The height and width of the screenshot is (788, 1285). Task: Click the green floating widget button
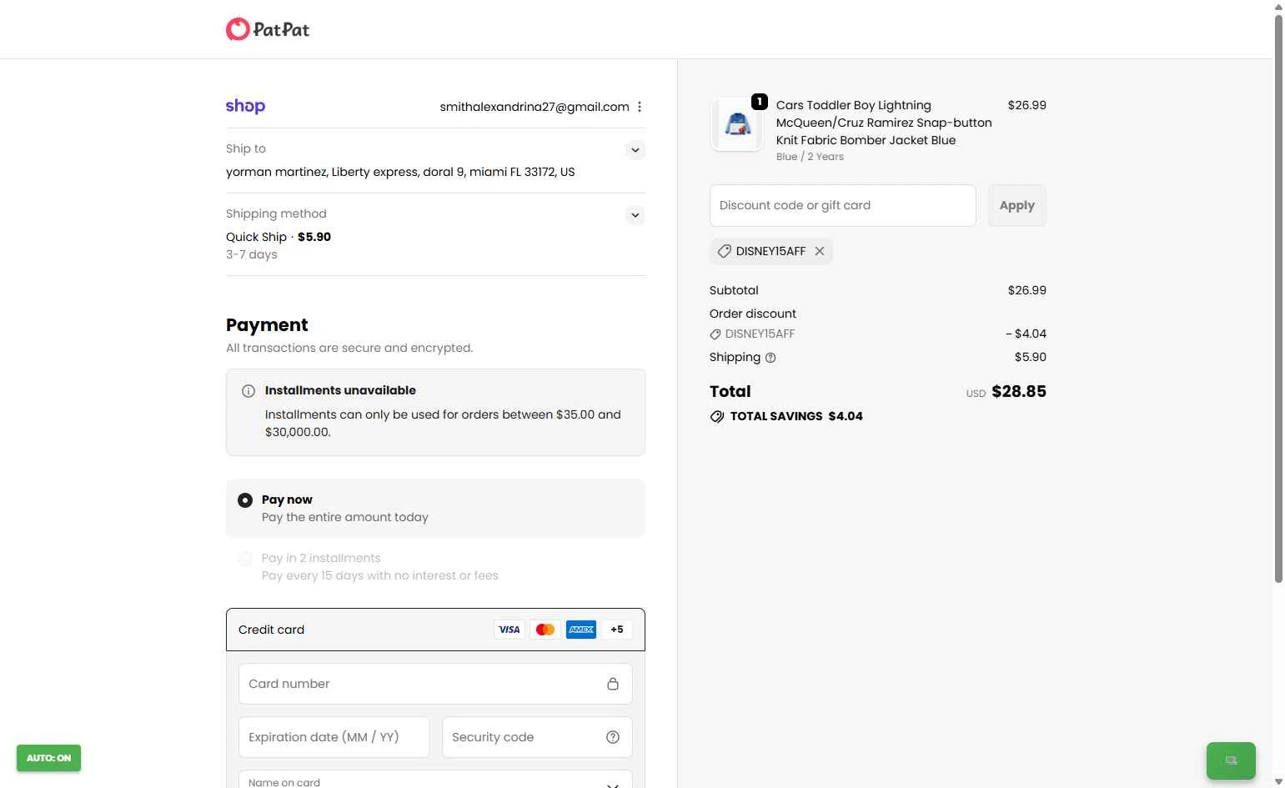click(x=1231, y=760)
